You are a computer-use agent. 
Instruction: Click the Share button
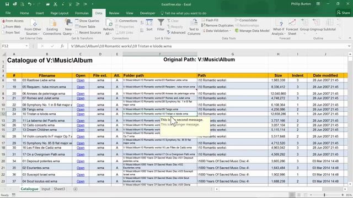tap(343, 13)
